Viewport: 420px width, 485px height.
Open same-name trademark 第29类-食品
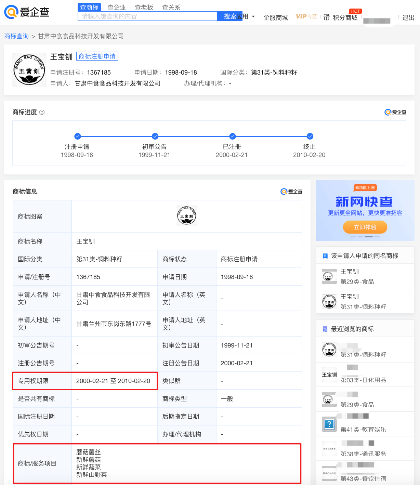pos(365,276)
